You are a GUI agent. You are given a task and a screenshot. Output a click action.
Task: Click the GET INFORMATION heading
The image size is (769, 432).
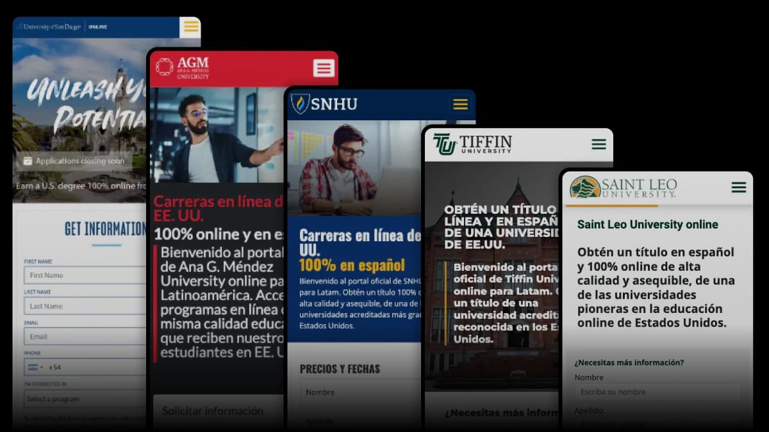(x=106, y=228)
